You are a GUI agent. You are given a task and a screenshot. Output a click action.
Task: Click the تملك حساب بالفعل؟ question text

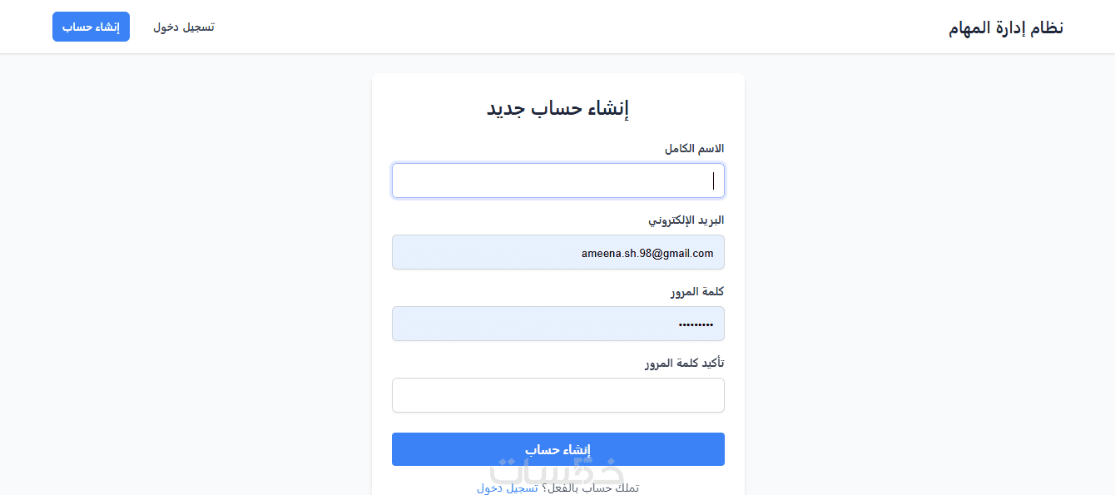tap(591, 488)
